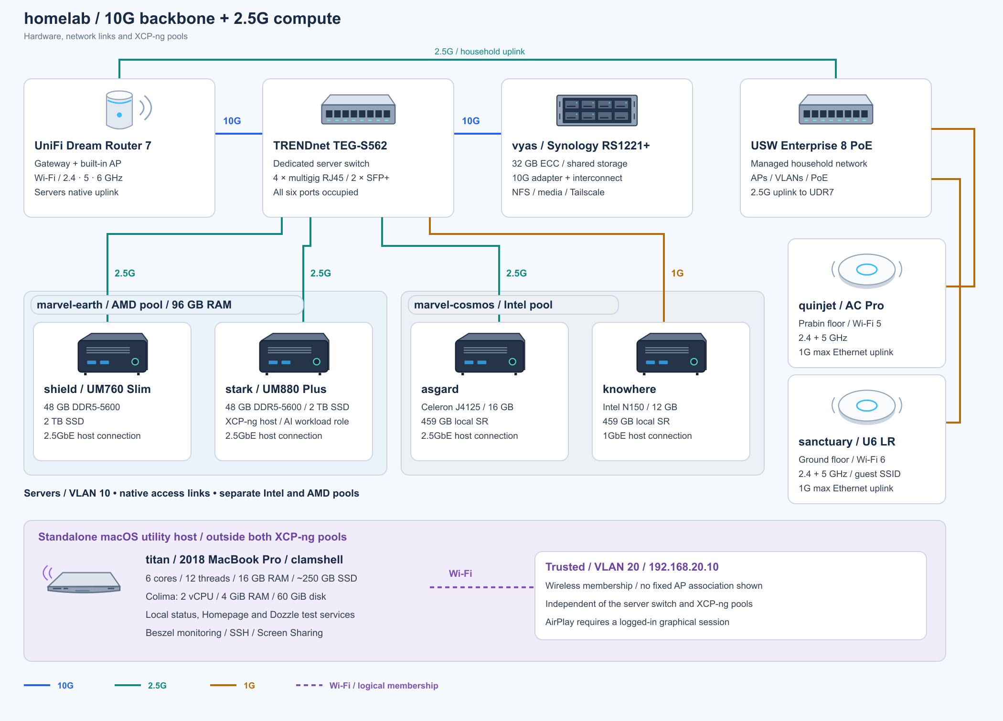
Task: Click the 10G label between TRENDnet and Synology
Action: [471, 121]
